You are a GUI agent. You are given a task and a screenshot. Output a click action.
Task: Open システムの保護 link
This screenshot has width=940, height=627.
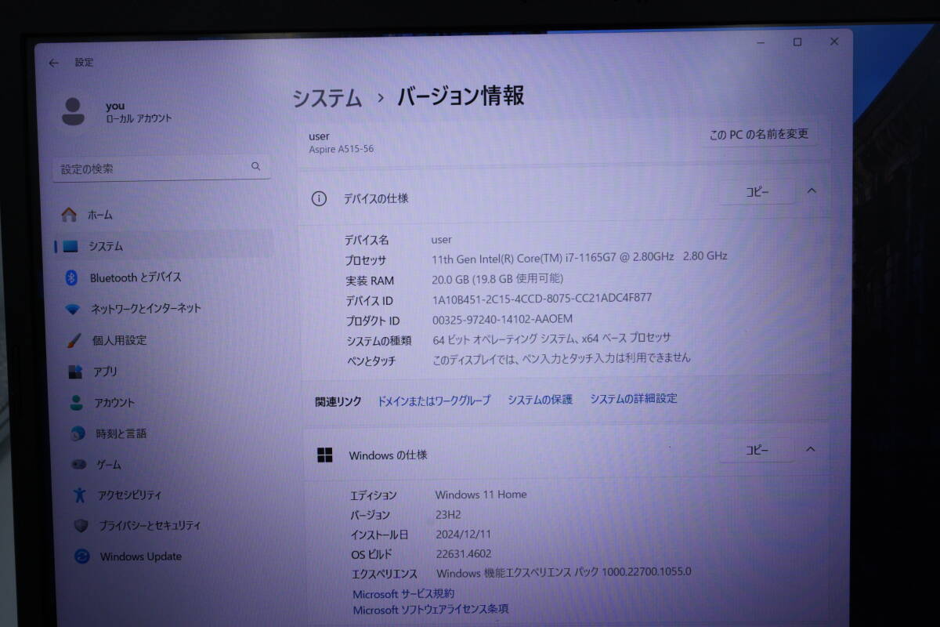click(540, 400)
